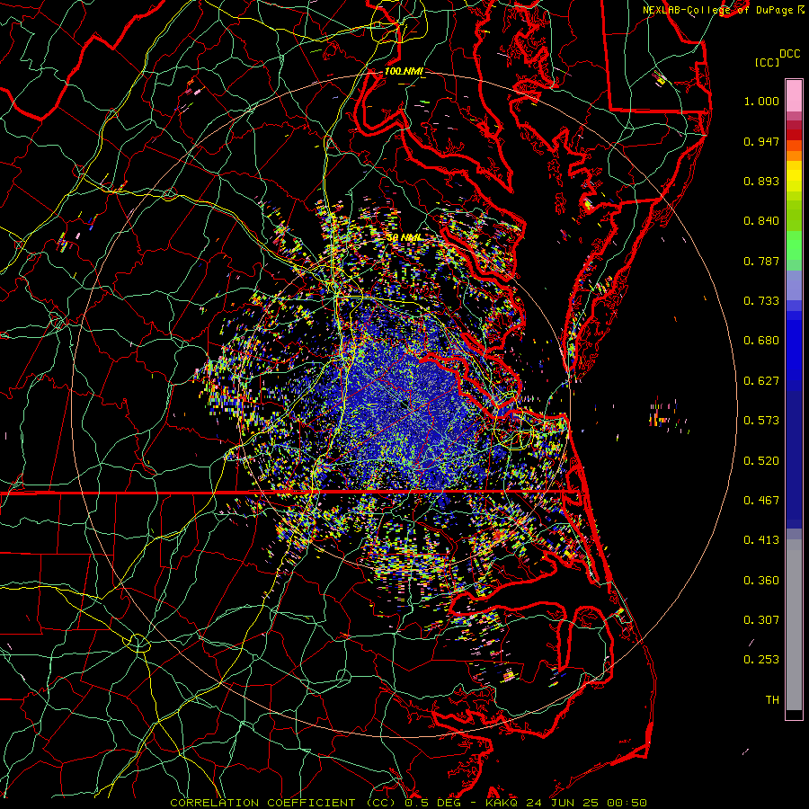Click the TH threshold label
Image resolution: width=809 pixels, height=809 pixels.
tap(772, 700)
